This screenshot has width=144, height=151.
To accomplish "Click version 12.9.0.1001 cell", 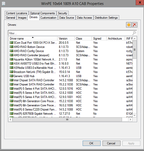I will [x=66, y=97].
